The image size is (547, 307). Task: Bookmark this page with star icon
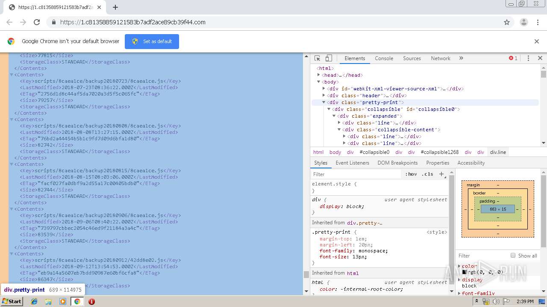click(507, 22)
